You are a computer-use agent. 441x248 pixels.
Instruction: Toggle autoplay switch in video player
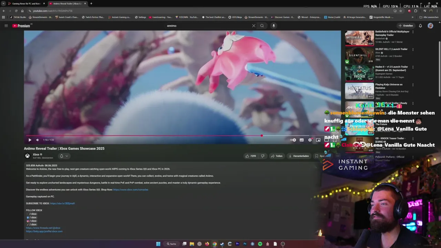[x=293, y=140]
